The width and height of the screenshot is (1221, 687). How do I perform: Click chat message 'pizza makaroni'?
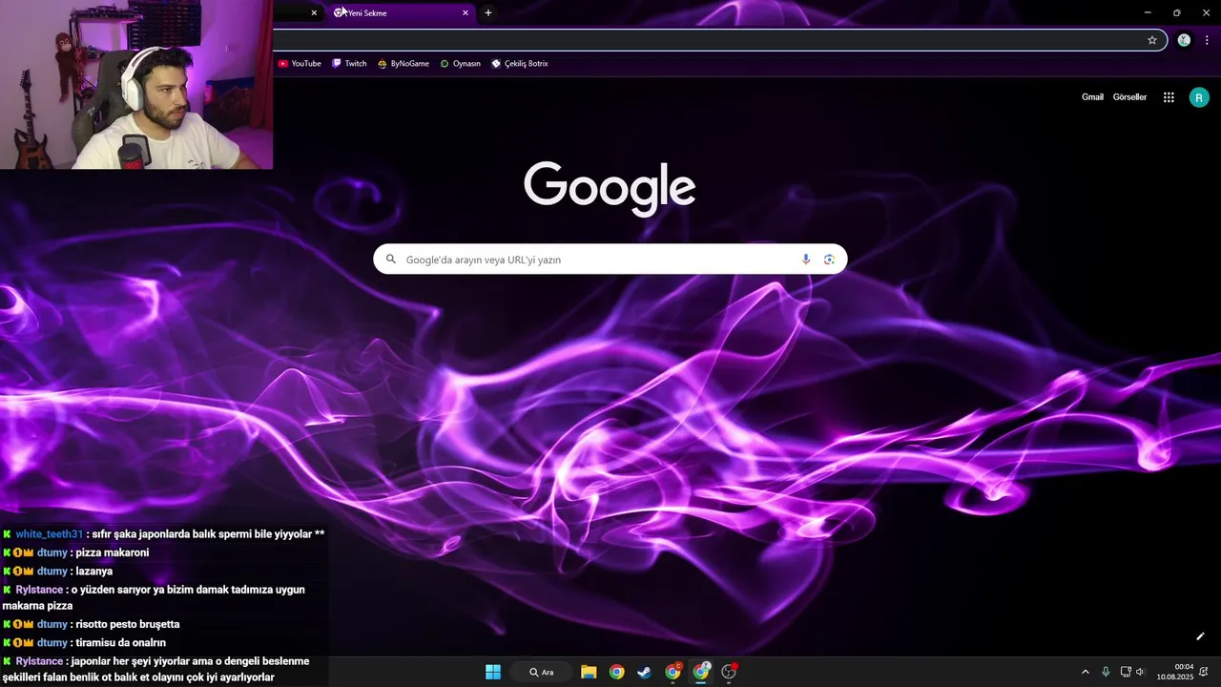click(113, 552)
